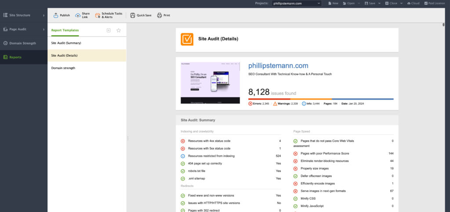450x212 pixels.
Task: Click 'Issues with HTTP/HTTPS site versions' text
Action: click(214, 203)
